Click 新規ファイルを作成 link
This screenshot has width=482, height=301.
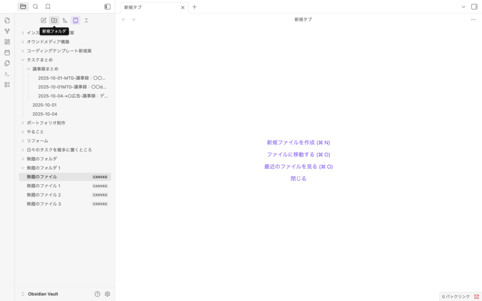point(298,143)
